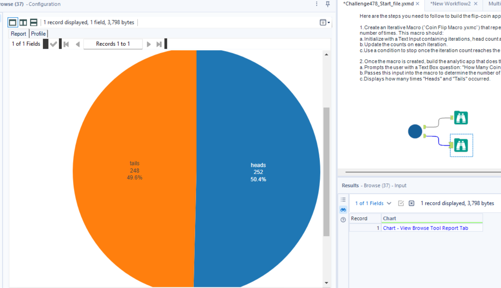Select the selected Browse tool on the canvas
This screenshot has width=501, height=288.
[461, 145]
